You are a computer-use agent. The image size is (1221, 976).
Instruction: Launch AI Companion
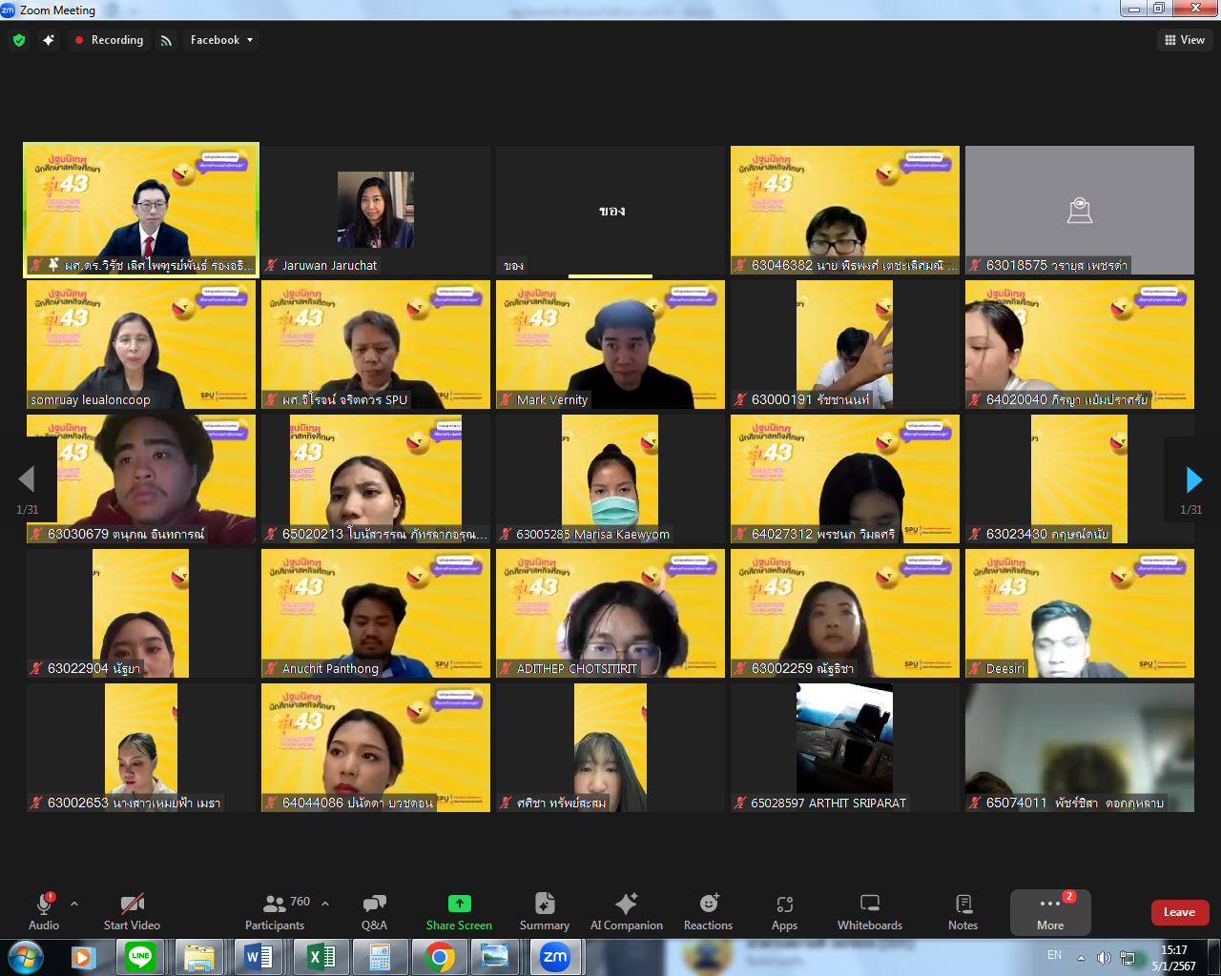(x=626, y=911)
